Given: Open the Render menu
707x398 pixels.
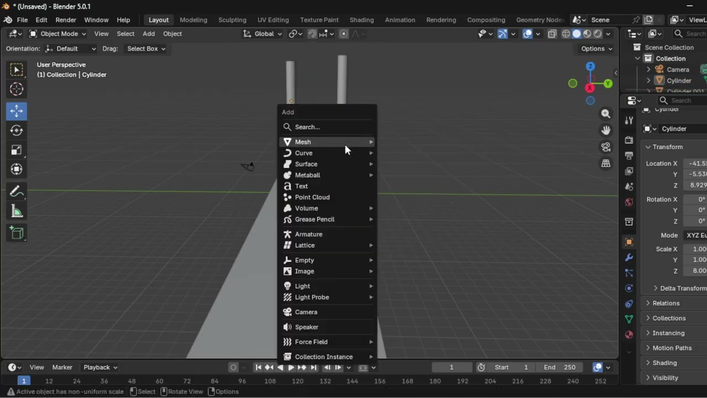Looking at the screenshot, I should pyautogui.click(x=66, y=20).
